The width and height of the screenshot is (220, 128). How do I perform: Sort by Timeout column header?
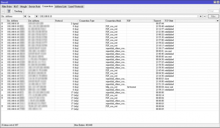point(159,21)
